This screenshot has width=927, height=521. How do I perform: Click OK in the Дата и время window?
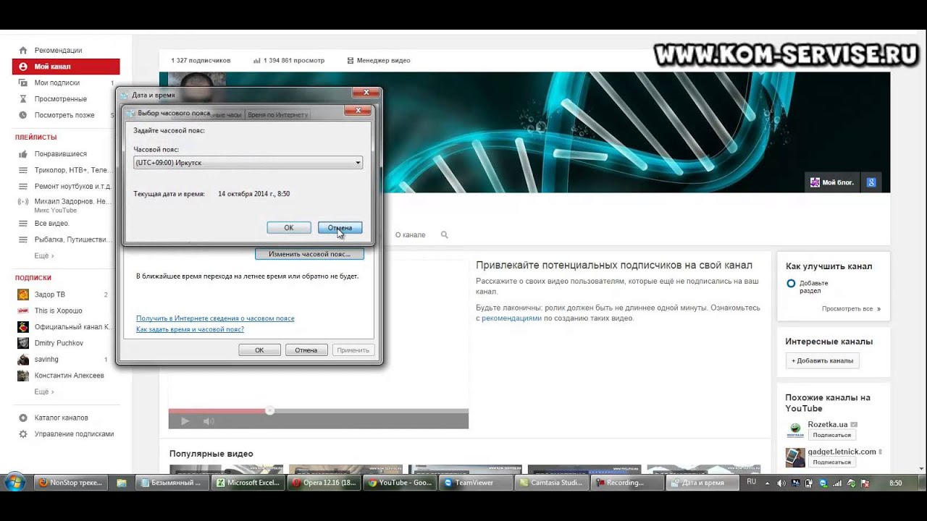[259, 350]
